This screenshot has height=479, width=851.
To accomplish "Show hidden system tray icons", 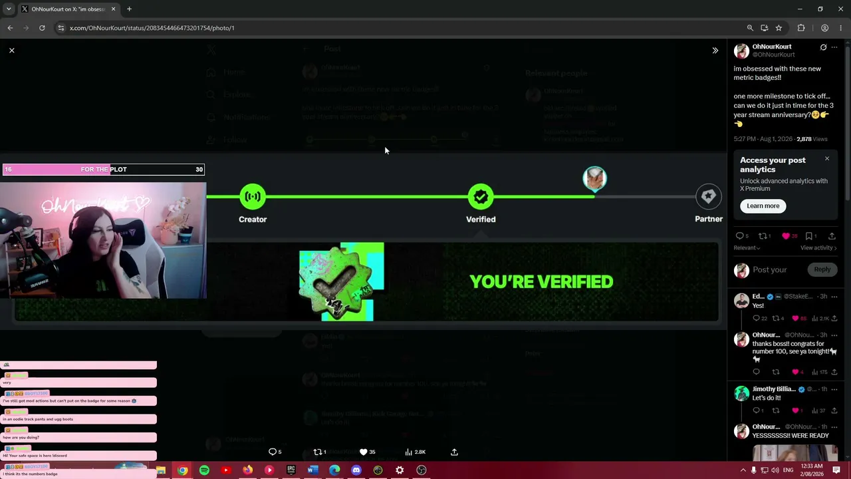I will click(743, 470).
